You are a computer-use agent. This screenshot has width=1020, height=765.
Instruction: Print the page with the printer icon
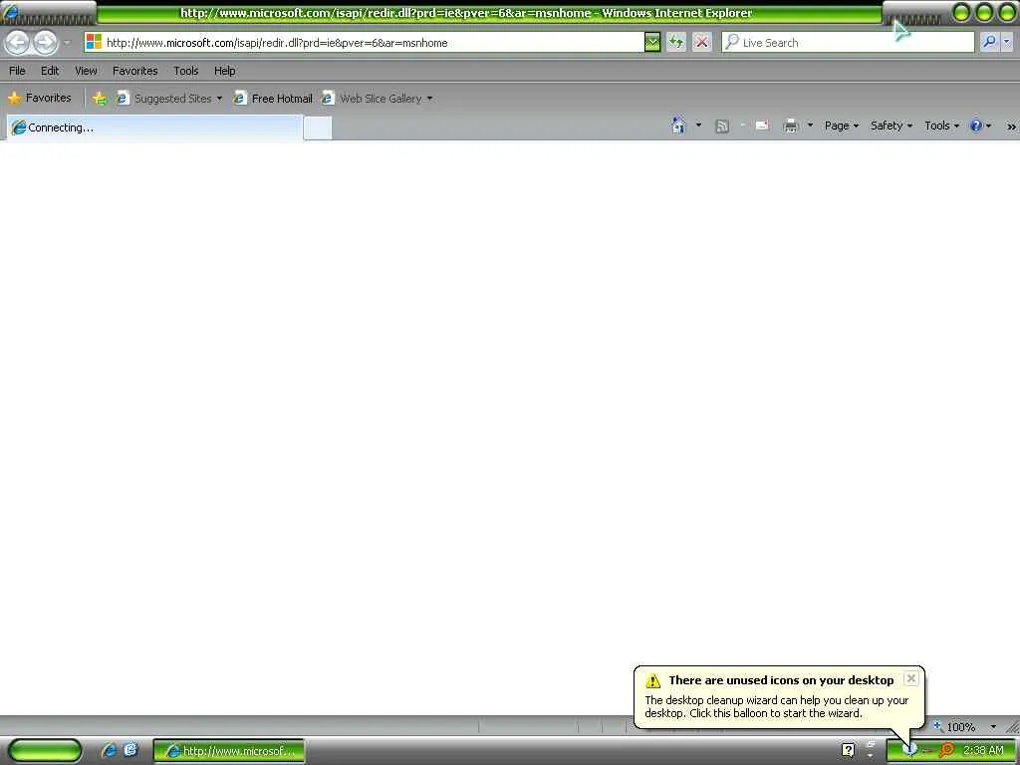(x=790, y=126)
